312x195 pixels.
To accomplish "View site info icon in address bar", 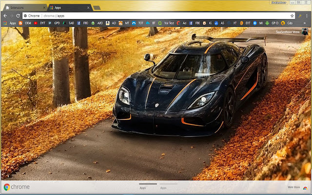I will pyautogui.click(x=25, y=16).
